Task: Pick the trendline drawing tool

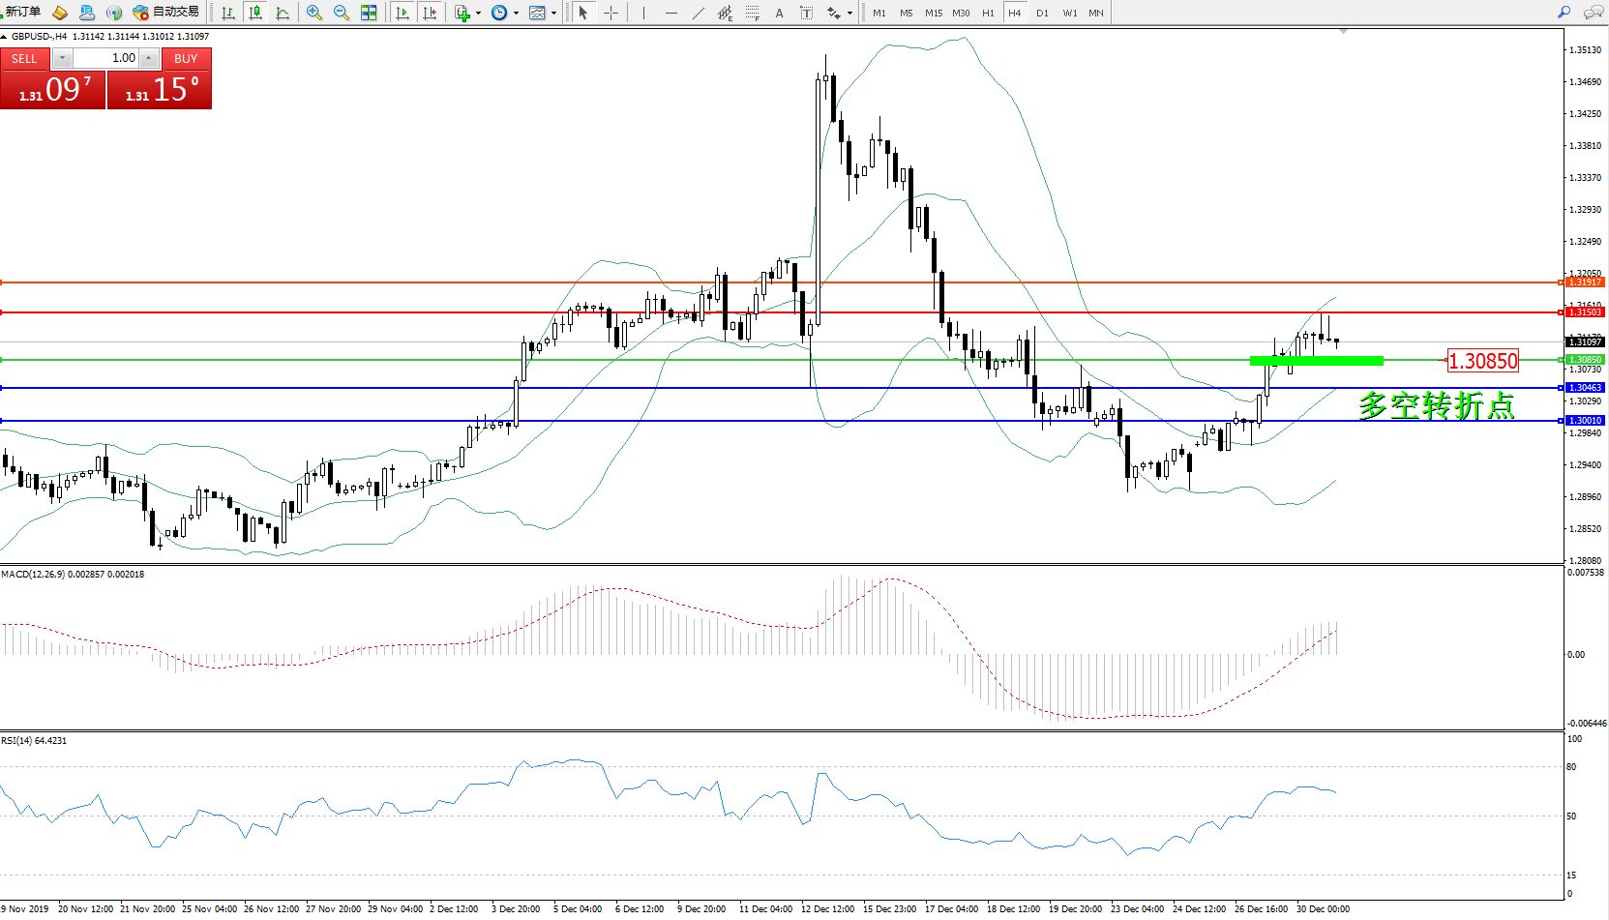Action: point(698,13)
